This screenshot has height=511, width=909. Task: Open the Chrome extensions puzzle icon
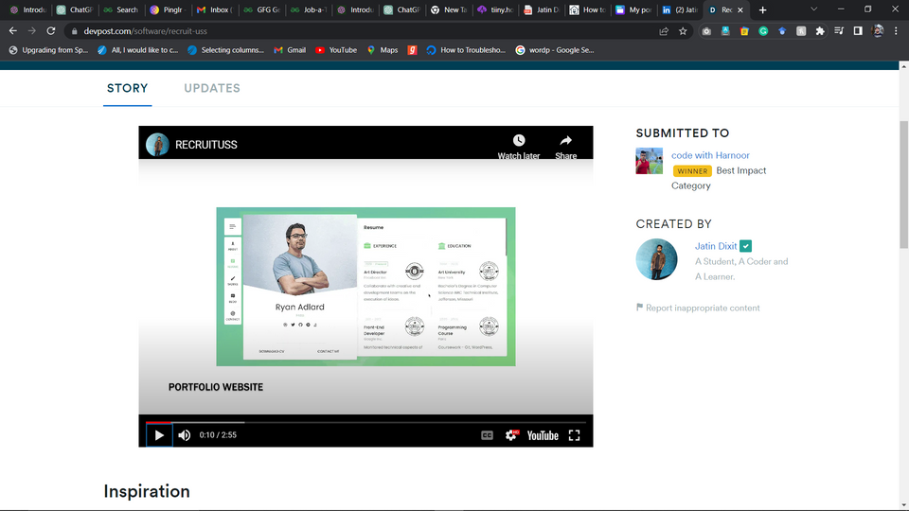pos(820,30)
